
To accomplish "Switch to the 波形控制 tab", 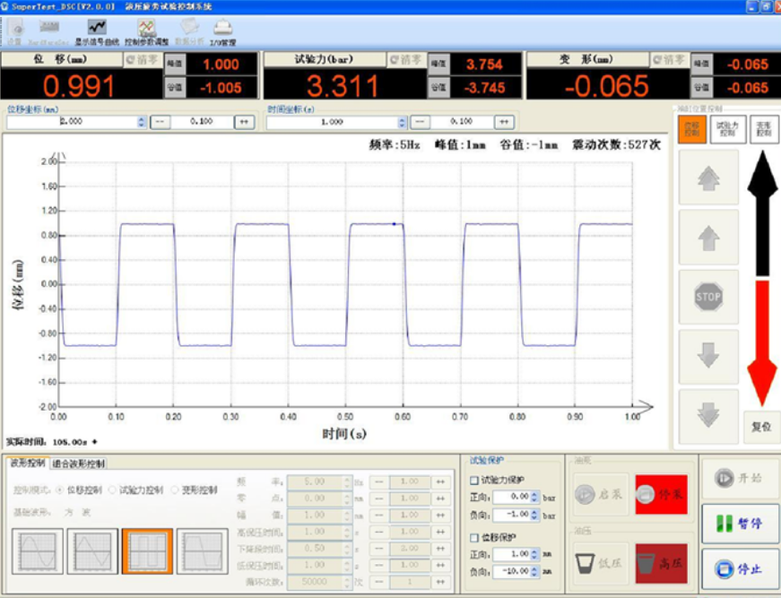I will point(27,464).
